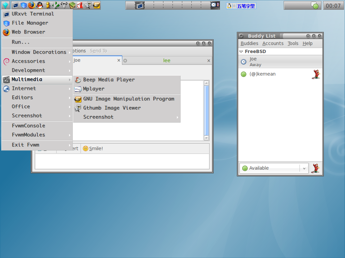This screenshot has width=345, height=258.
Task: Click the Pidgin tray icon with green dot
Action: tap(315, 5)
